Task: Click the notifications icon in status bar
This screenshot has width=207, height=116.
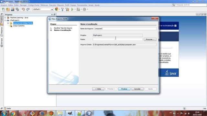Action: (x=184, y=108)
